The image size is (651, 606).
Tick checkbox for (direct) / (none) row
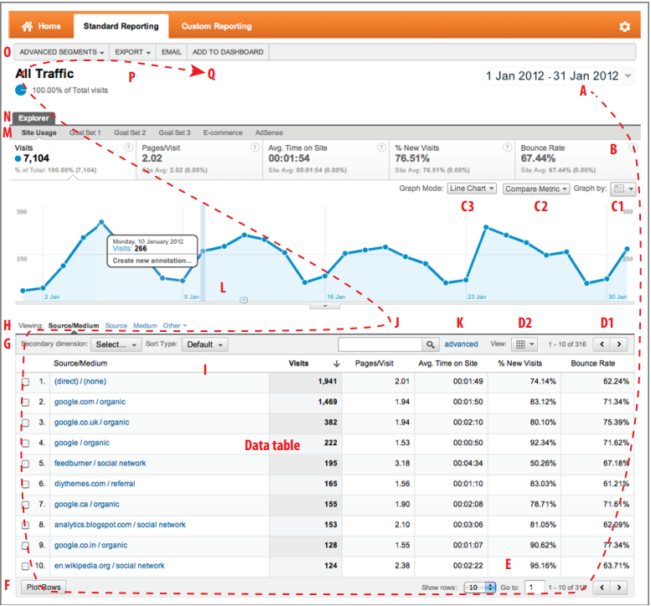click(x=27, y=383)
